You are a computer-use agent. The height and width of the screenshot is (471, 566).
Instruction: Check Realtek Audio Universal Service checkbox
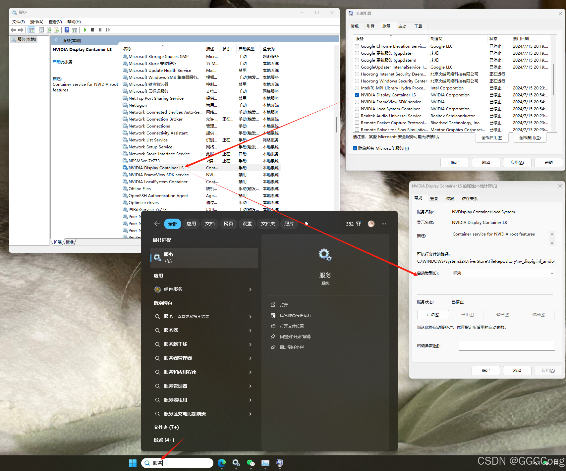[x=357, y=116]
